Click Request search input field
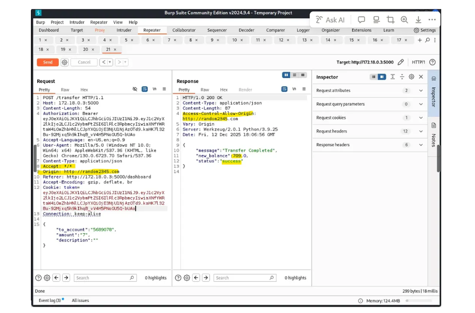Viewport: 475px width, 313px height. pyautogui.click(x=105, y=278)
